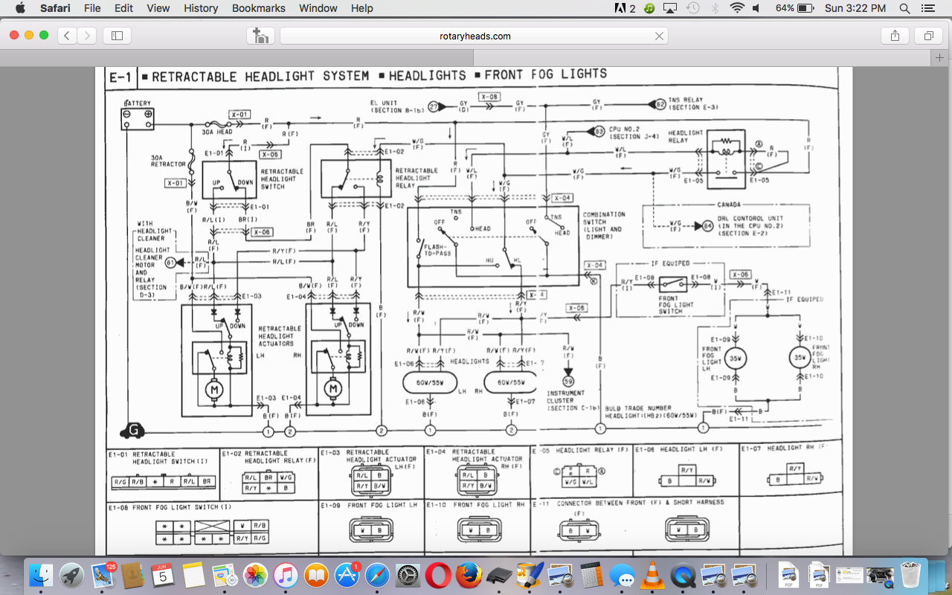
Task: Click the forward navigation arrow
Action: tap(87, 36)
